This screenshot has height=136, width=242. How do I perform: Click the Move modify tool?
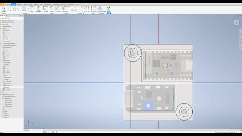45,7
